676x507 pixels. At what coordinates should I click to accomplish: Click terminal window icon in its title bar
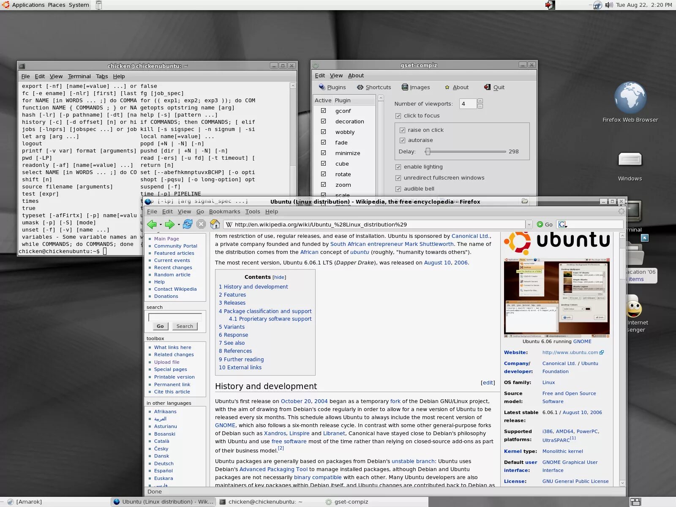click(x=22, y=66)
